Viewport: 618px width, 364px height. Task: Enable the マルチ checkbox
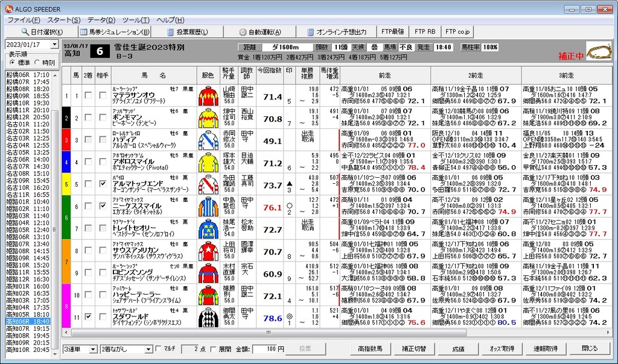coord(159,349)
